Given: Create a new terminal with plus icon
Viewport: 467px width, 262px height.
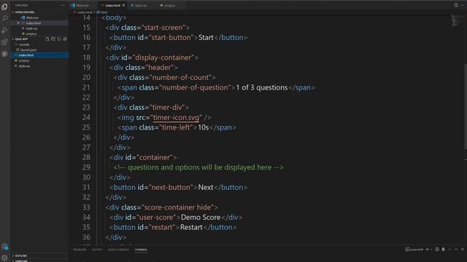Looking at the screenshot, I should [x=427, y=250].
